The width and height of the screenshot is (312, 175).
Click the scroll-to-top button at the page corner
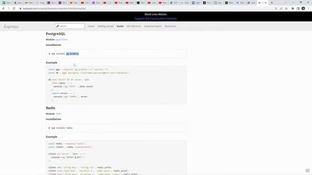pos(308,171)
